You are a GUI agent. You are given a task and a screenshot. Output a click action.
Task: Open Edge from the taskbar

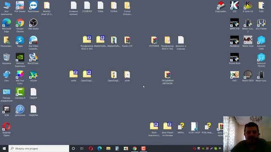(100, 148)
